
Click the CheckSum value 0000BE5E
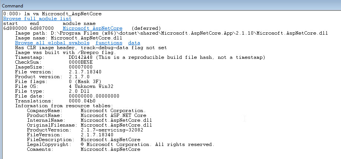point(80,62)
